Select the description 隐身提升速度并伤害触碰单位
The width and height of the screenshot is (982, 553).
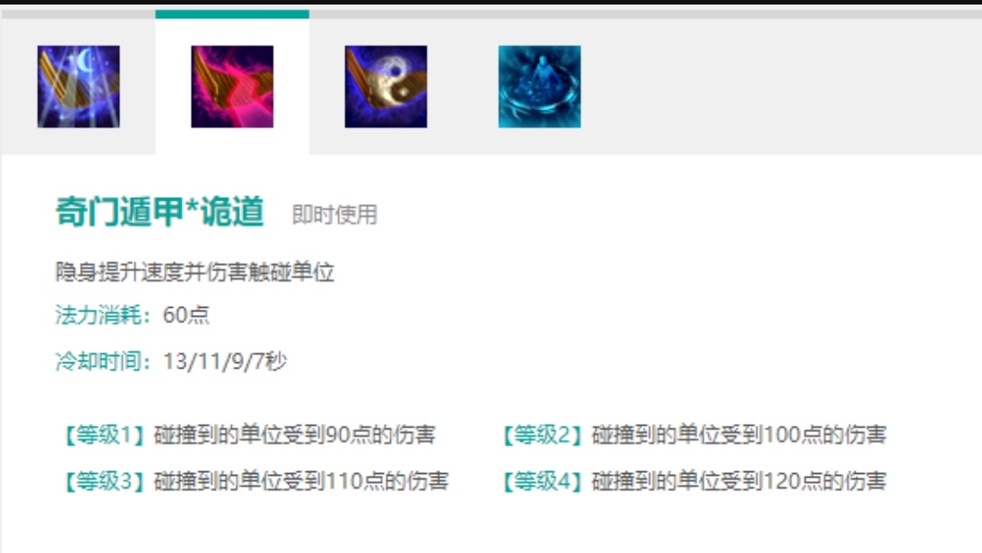click(195, 272)
